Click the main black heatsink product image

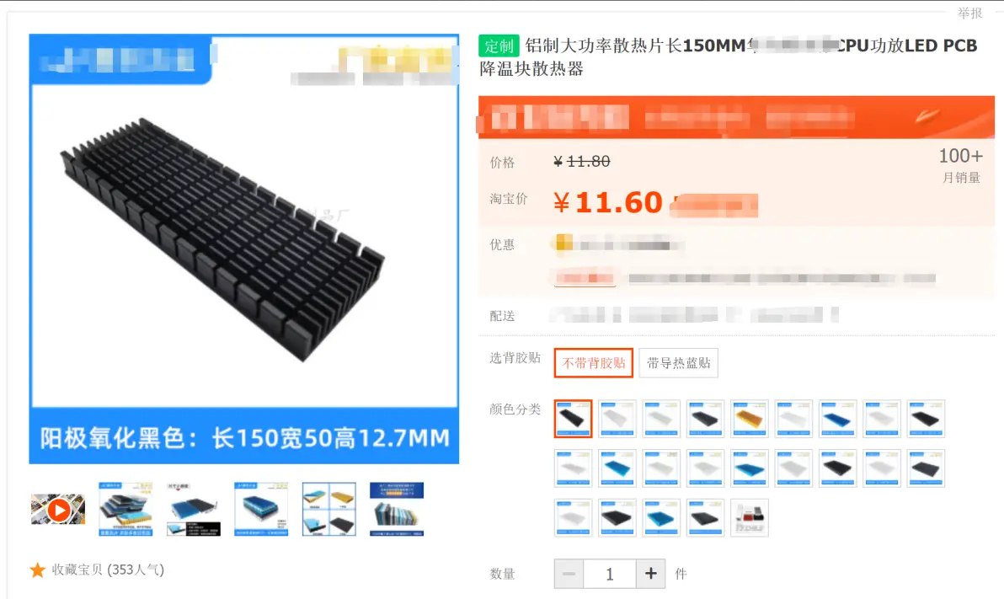click(244, 247)
